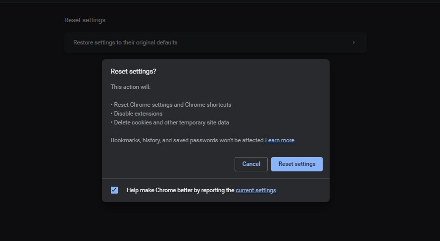440x241 pixels.
Task: Click the Disable extensions bullet text
Action: pos(138,114)
